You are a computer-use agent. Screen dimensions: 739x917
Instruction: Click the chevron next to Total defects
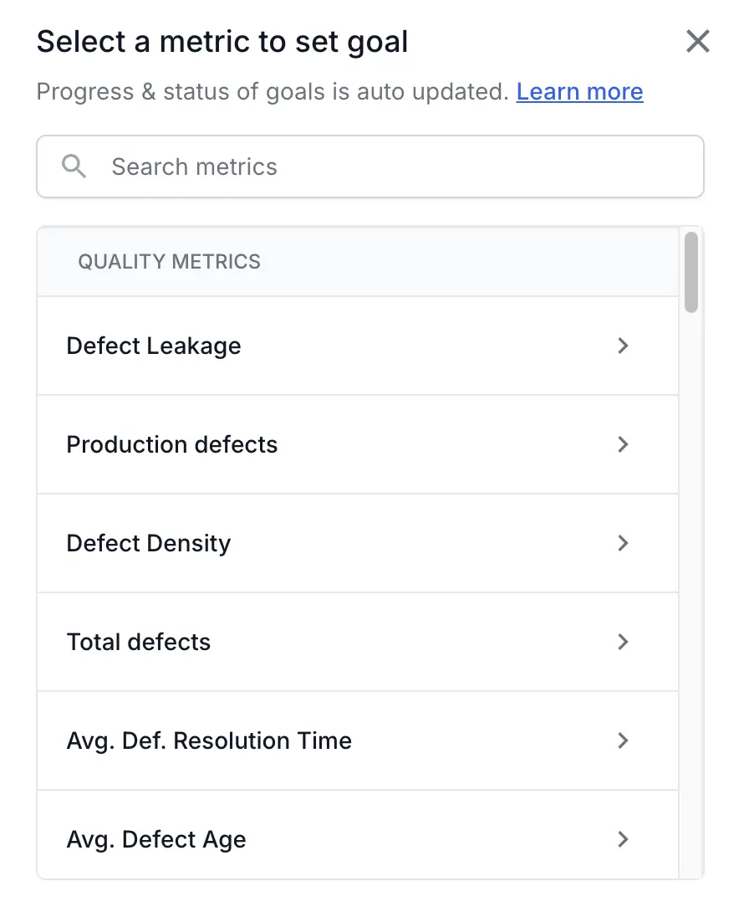(623, 642)
